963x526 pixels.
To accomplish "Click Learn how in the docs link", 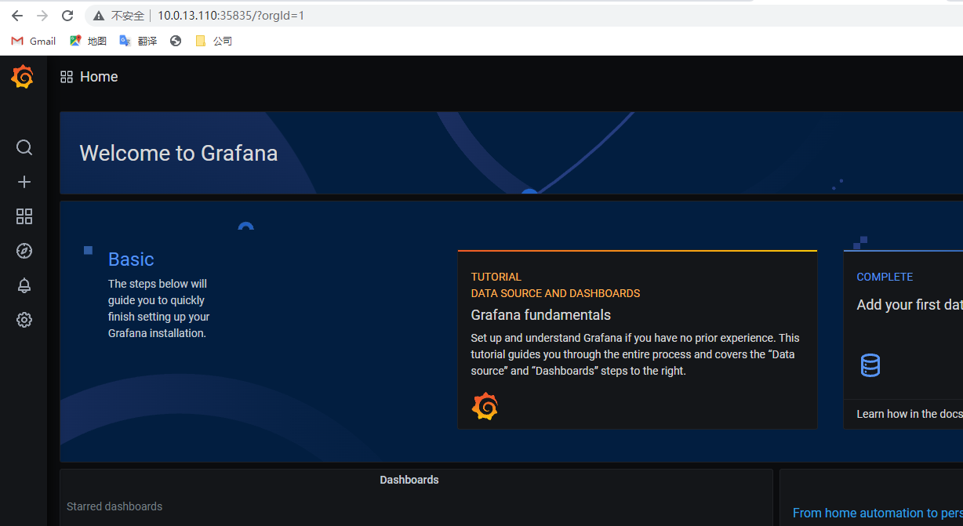I will click(910, 414).
